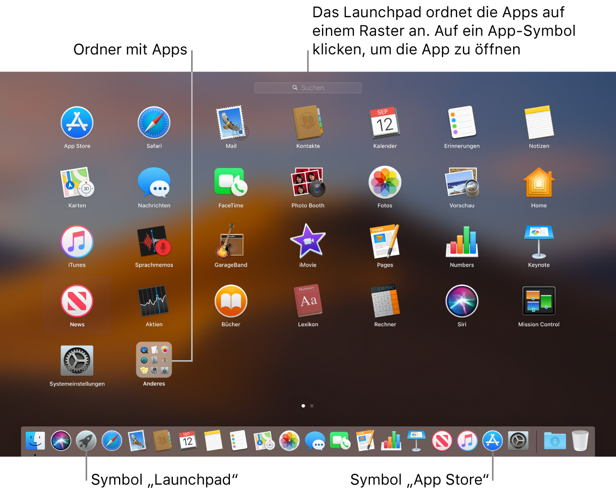Open Photo Booth
Image resolution: width=616 pixels, height=491 pixels.
308,182
